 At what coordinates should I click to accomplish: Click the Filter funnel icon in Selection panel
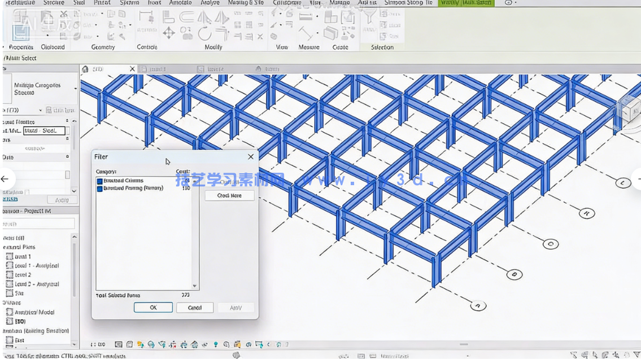370,17
